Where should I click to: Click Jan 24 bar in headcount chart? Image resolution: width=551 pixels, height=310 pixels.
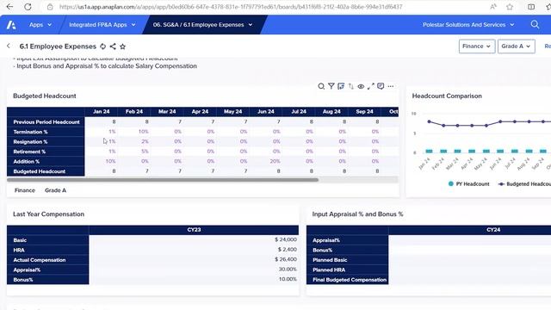pos(429,152)
